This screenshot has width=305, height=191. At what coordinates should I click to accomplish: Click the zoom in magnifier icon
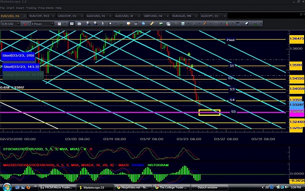click(x=88, y=23)
